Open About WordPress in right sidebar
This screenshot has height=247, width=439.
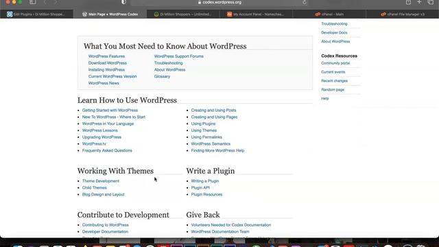click(335, 41)
